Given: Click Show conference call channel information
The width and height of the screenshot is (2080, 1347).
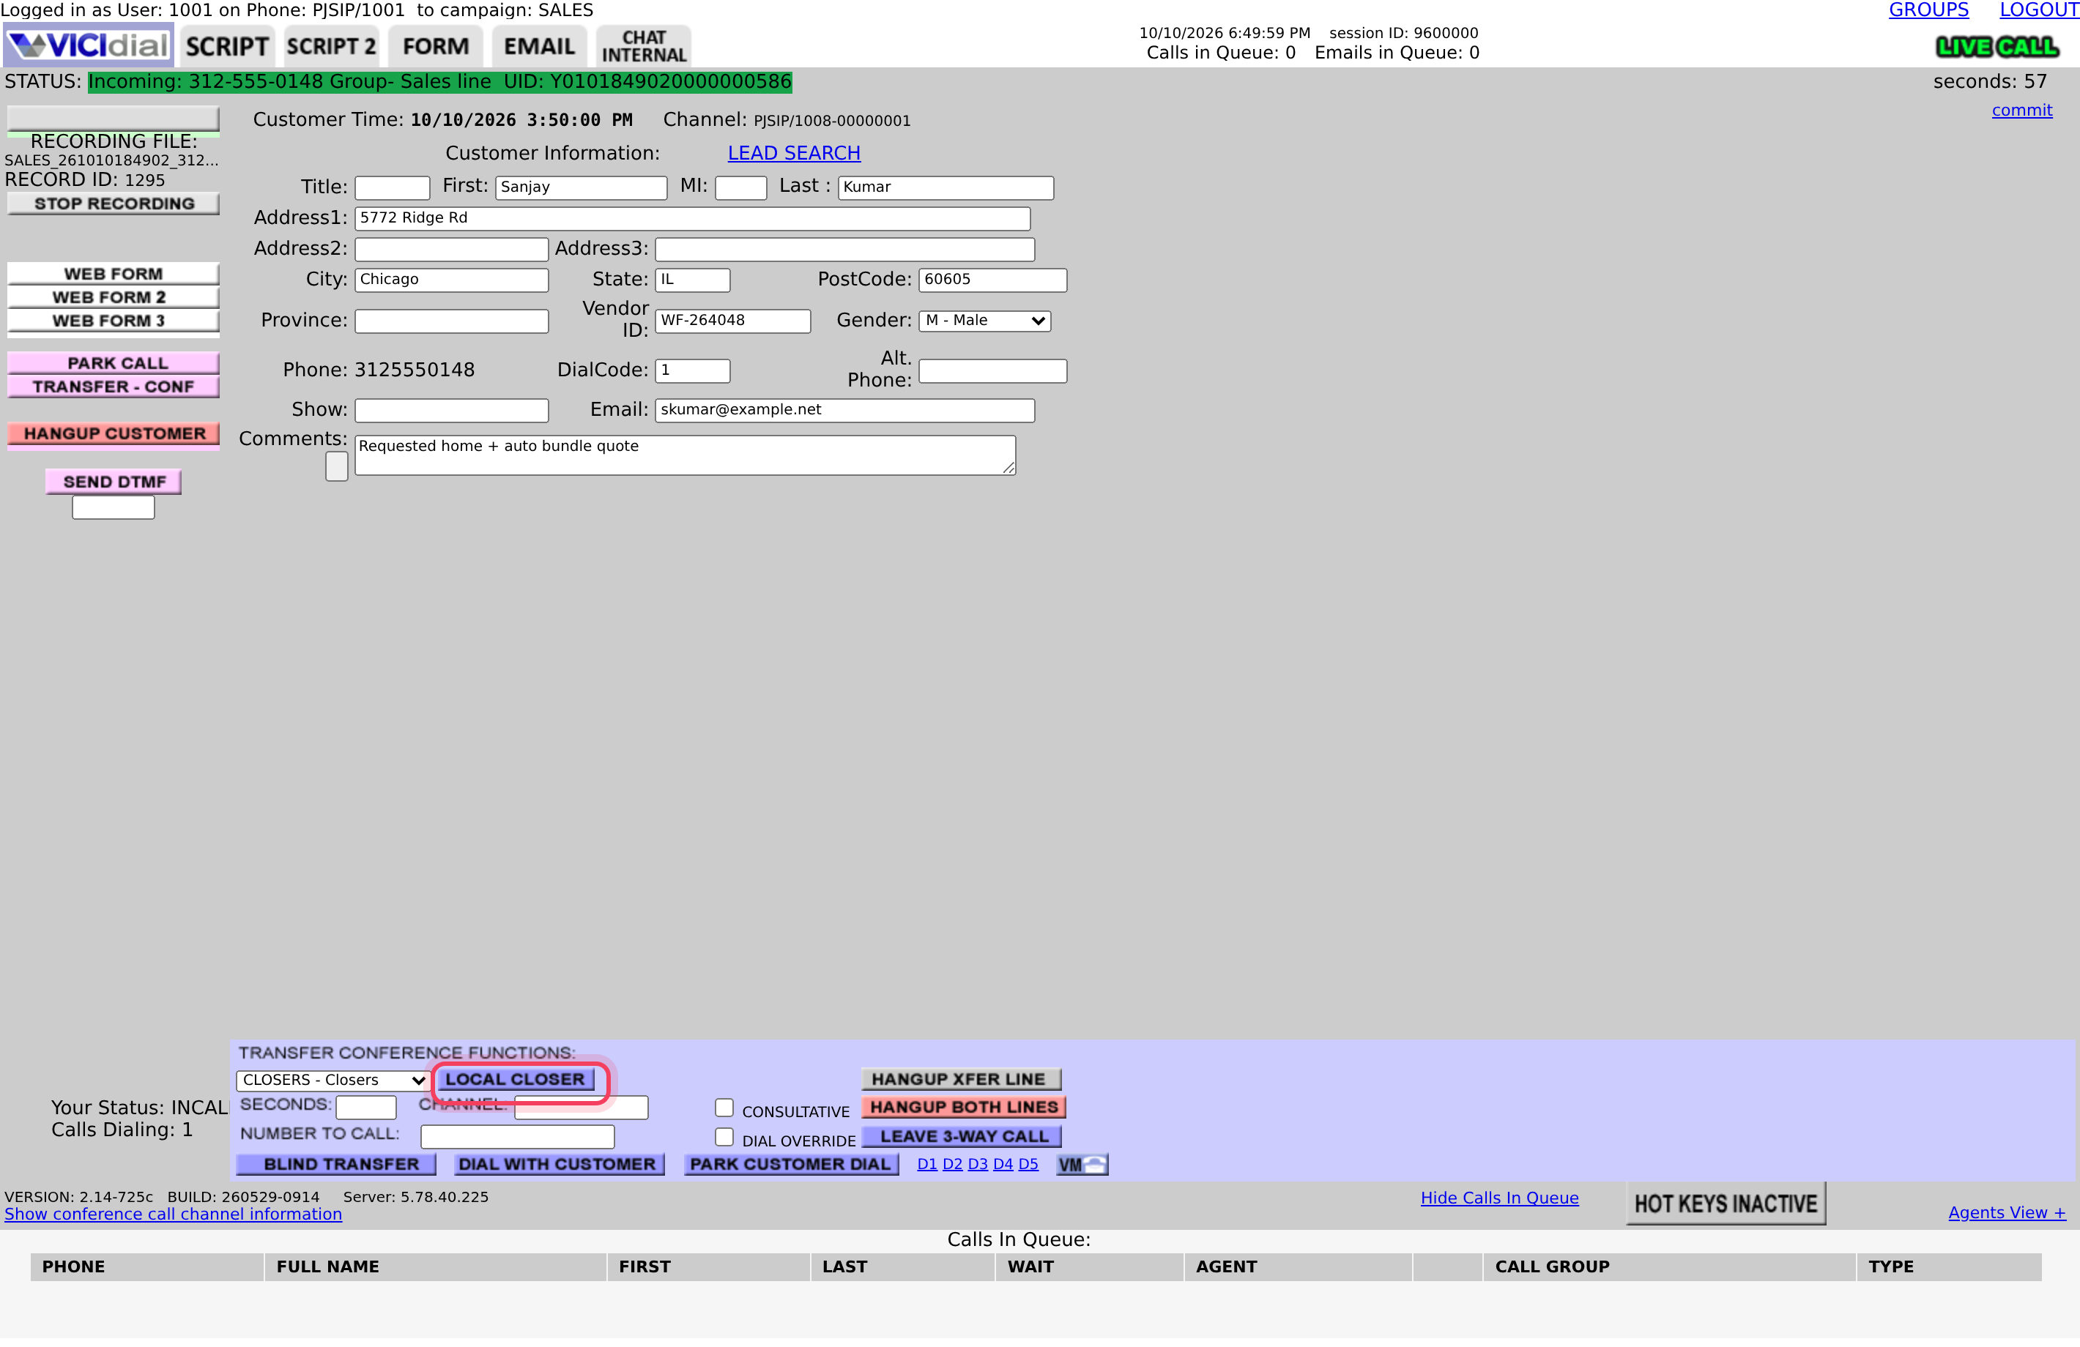Looking at the screenshot, I should [173, 1215].
